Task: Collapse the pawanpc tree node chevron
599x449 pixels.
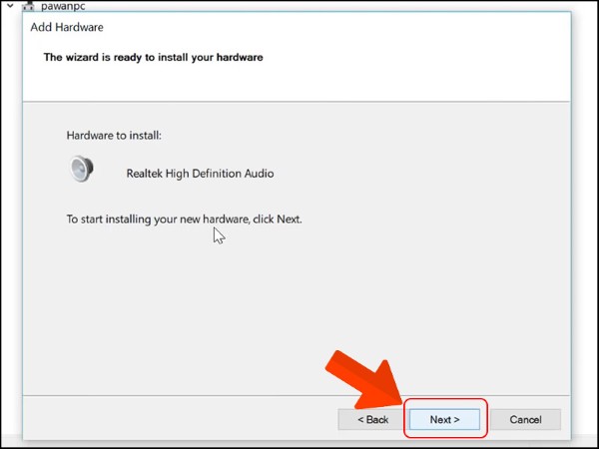Action: coord(10,6)
